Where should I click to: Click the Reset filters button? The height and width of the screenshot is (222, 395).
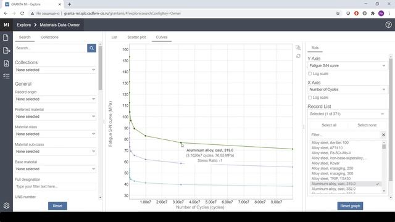click(57, 206)
